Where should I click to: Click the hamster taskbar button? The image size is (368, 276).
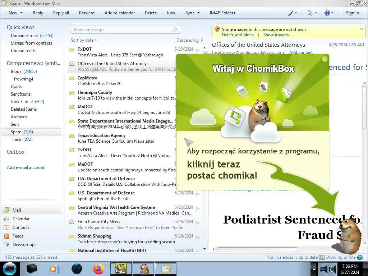[x=144, y=269]
